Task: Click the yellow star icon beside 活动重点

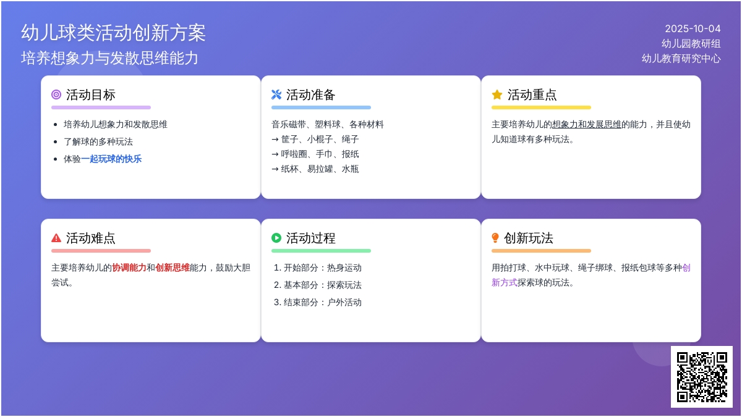Action: (x=497, y=95)
